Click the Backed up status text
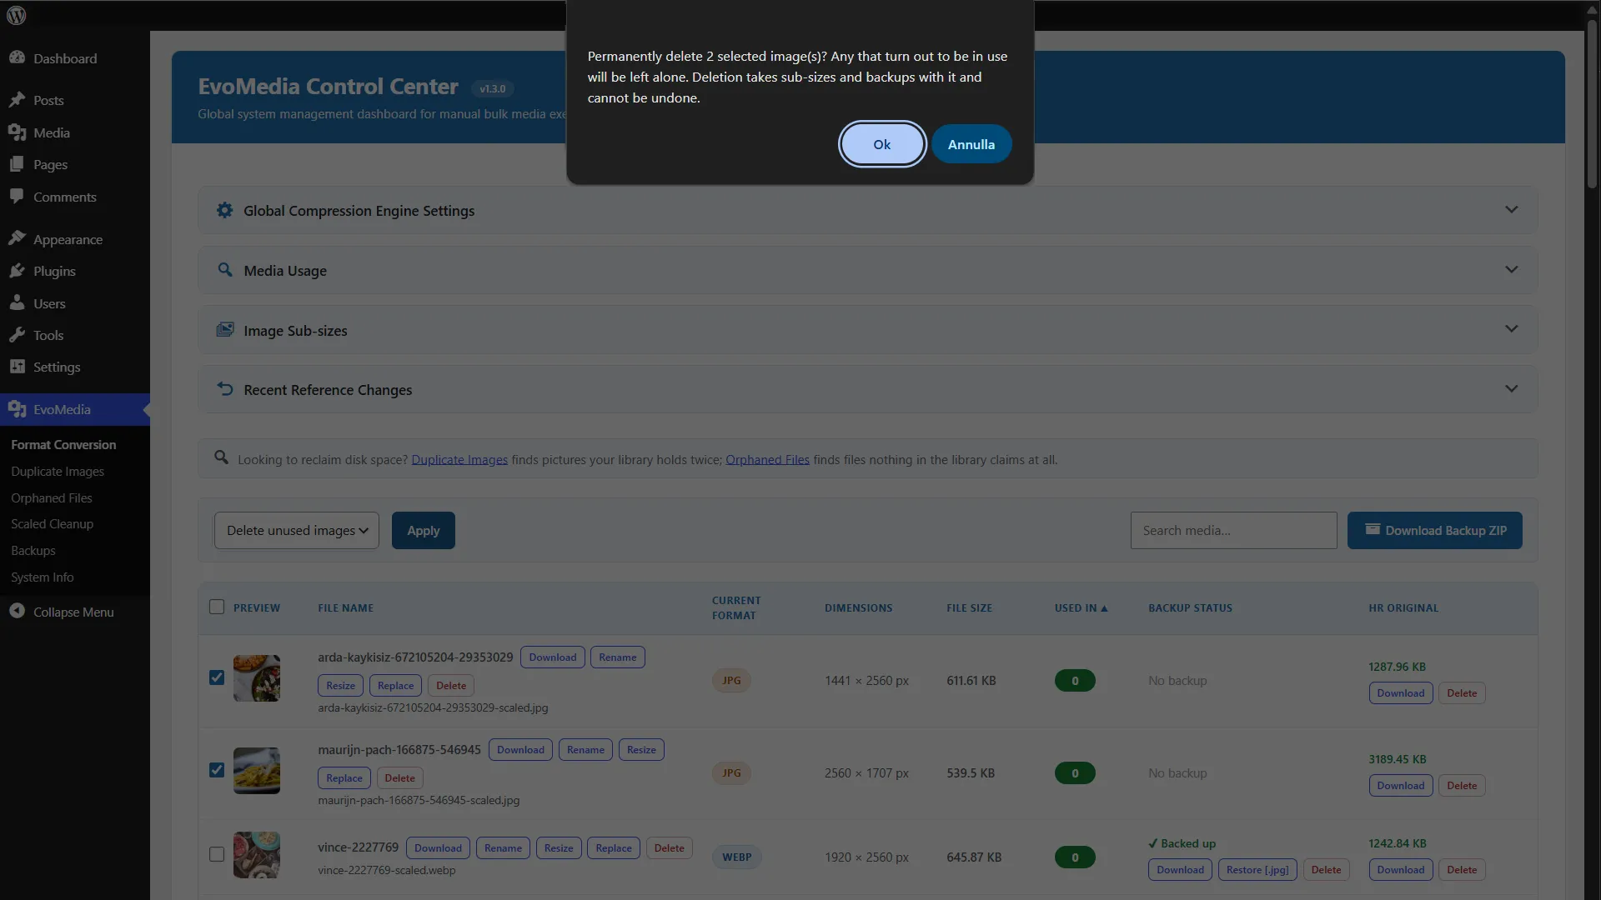 point(1182,843)
